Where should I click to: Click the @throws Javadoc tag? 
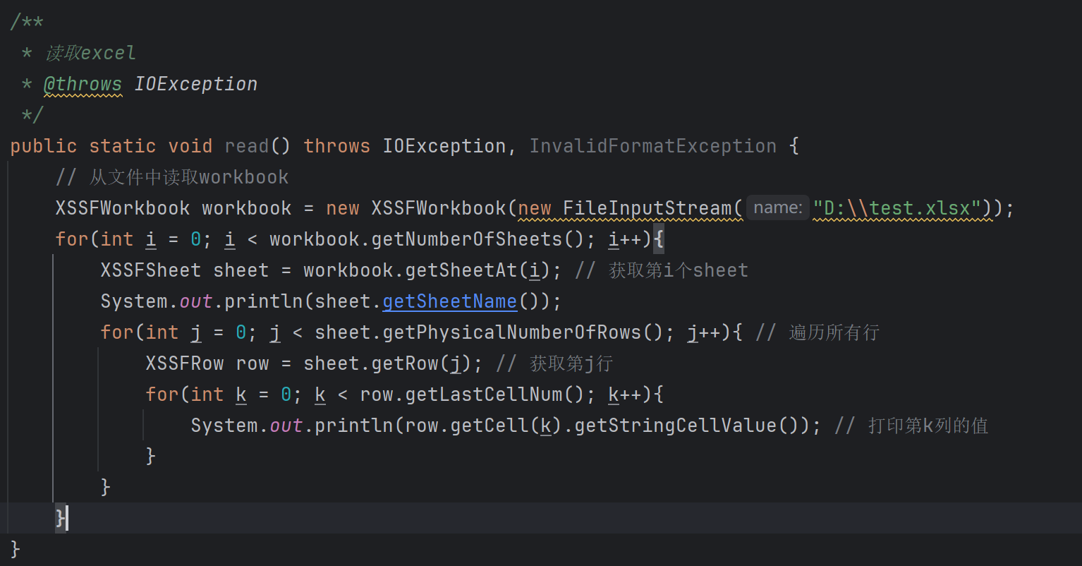(83, 84)
